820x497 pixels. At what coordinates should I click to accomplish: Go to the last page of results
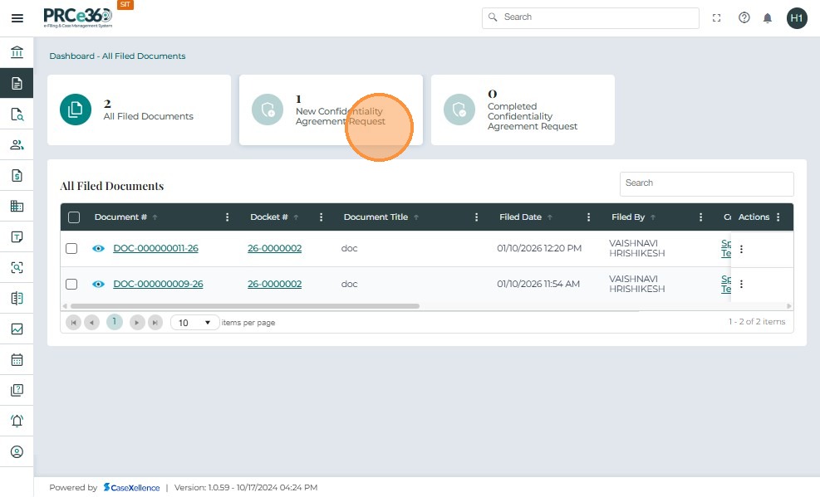coord(155,323)
